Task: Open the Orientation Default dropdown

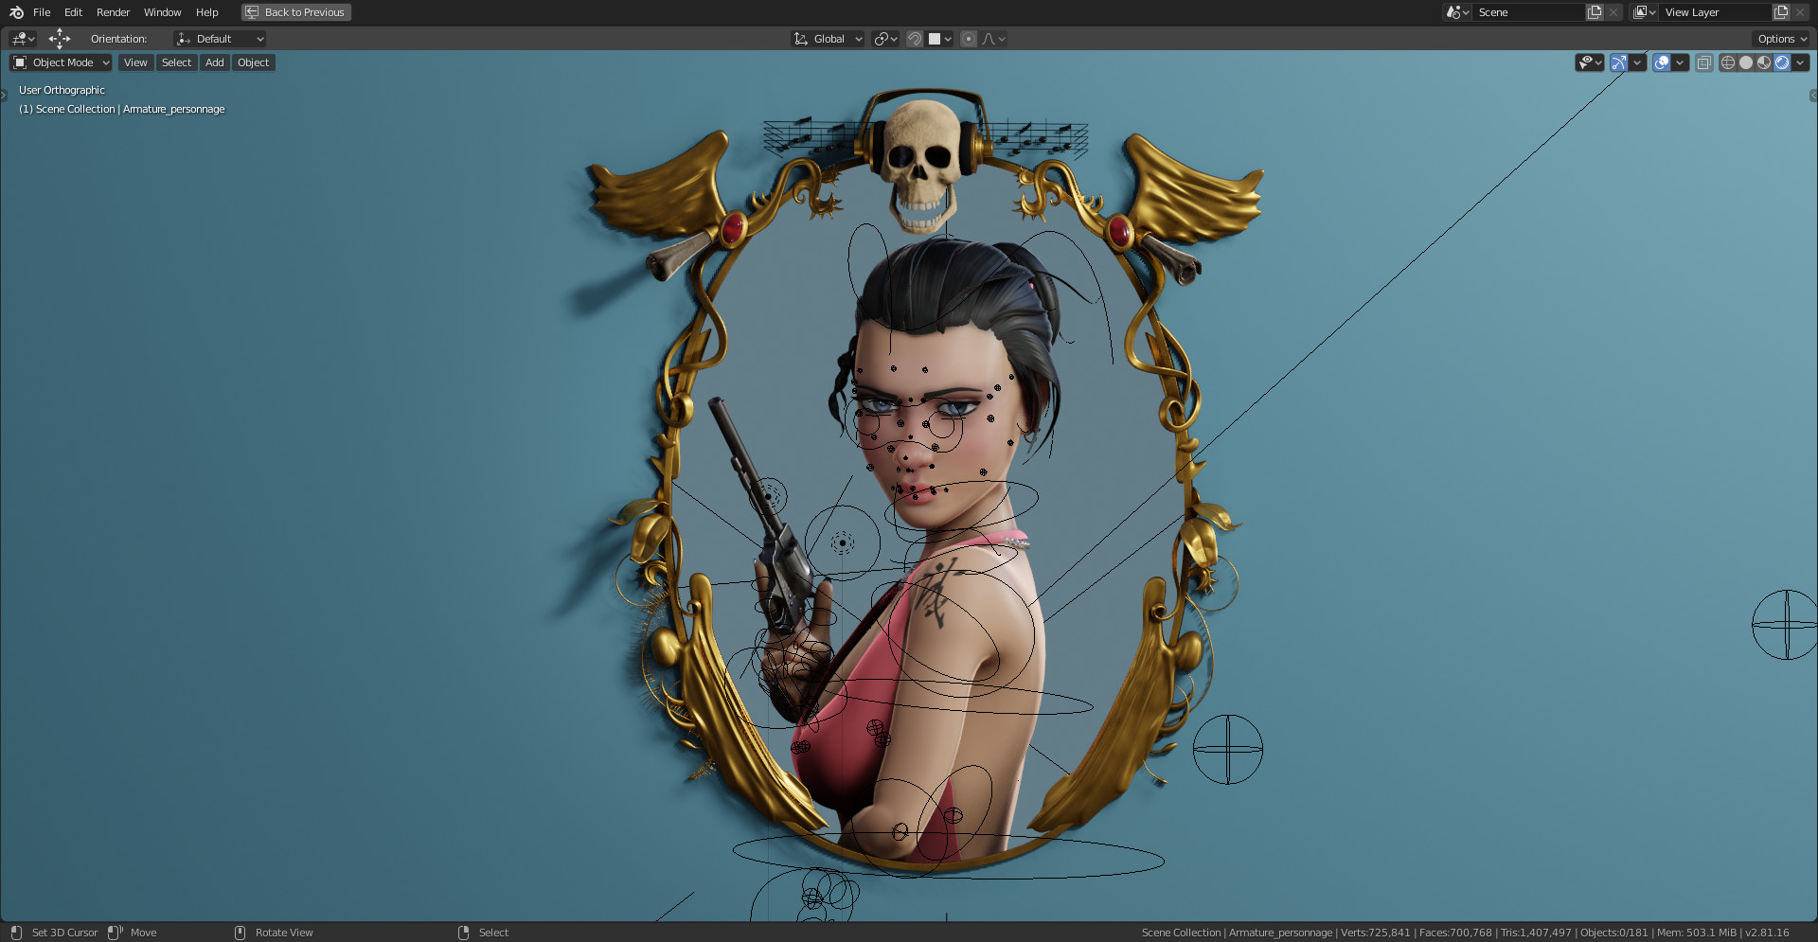Action: click(x=220, y=39)
